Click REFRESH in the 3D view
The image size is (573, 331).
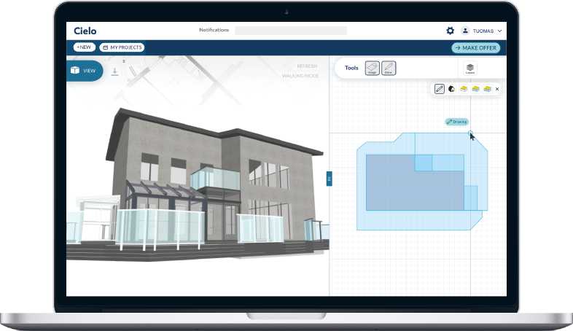(x=307, y=66)
